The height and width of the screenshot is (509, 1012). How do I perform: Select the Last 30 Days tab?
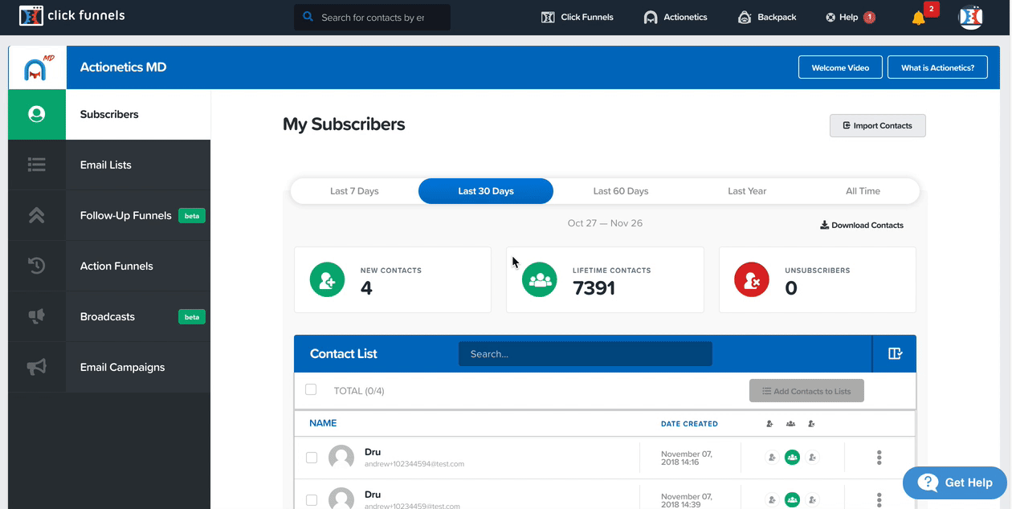[x=486, y=191]
